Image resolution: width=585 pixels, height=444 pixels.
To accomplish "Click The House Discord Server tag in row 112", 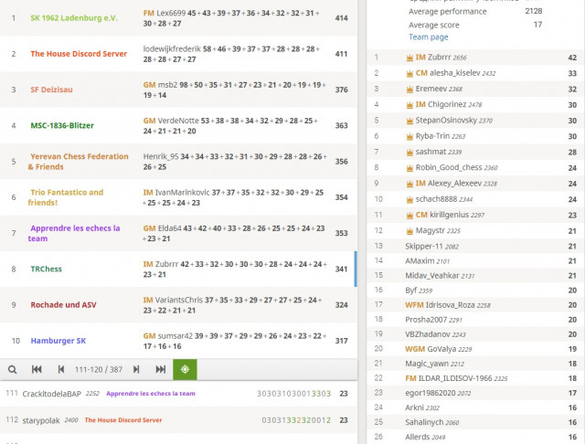I will [123, 420].
